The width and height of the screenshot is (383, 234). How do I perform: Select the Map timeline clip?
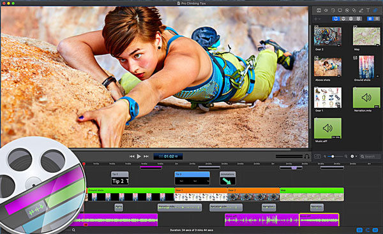click(312, 194)
